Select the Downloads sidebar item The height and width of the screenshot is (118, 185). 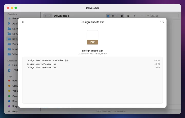tap(13, 39)
